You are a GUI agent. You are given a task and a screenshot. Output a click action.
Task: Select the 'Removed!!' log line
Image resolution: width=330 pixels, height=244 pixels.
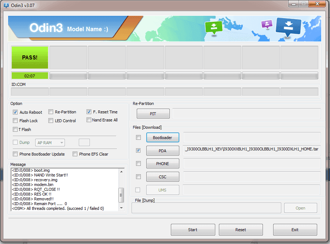tap(33, 199)
